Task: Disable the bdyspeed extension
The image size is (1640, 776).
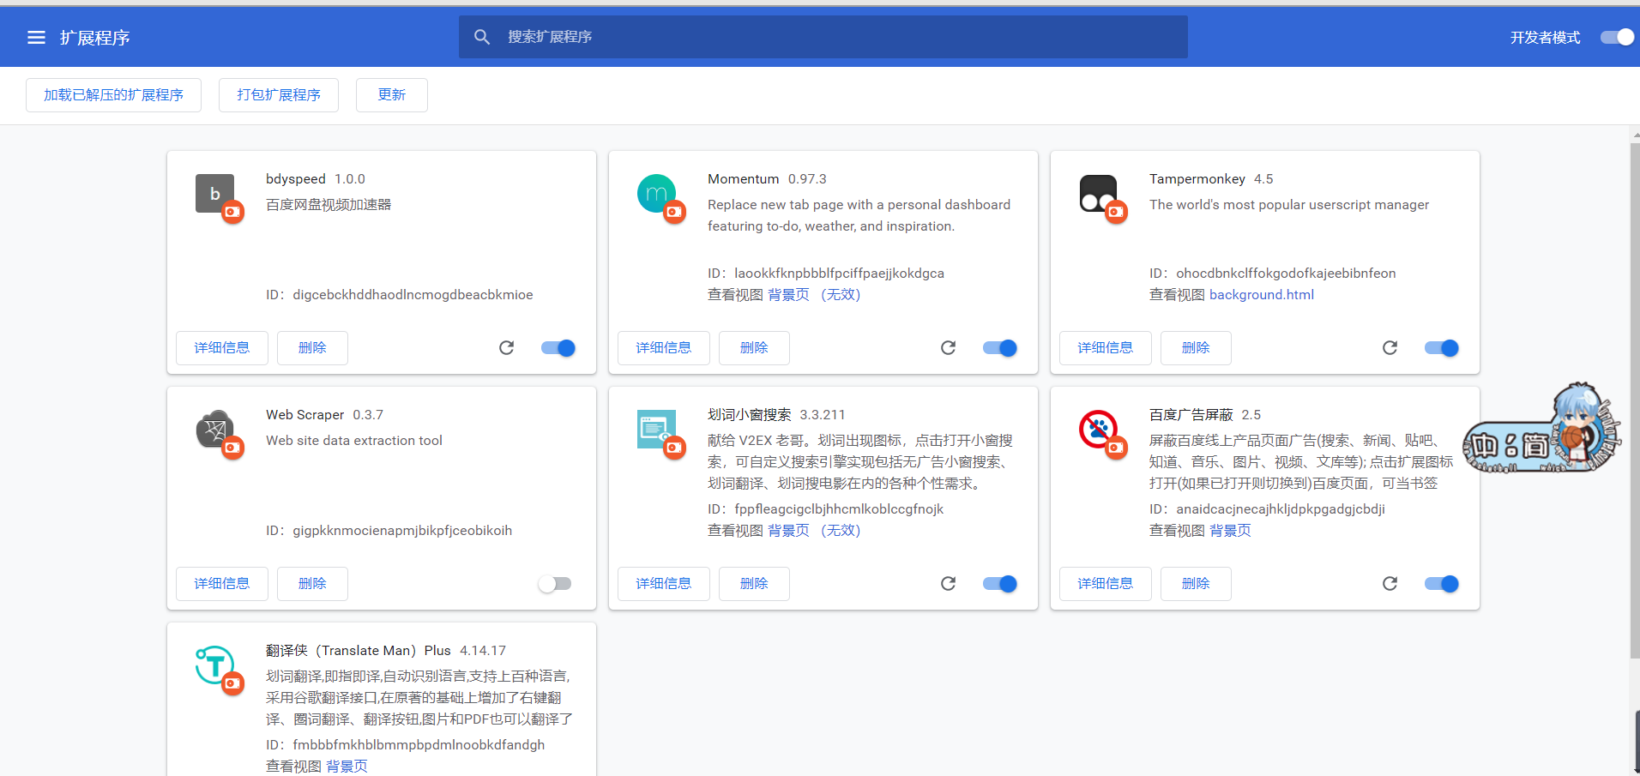Action: click(558, 347)
